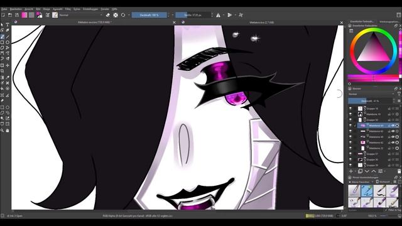This screenshot has height=226, width=402.
Task: Delete the selected layer with trash icon
Action: [399, 171]
